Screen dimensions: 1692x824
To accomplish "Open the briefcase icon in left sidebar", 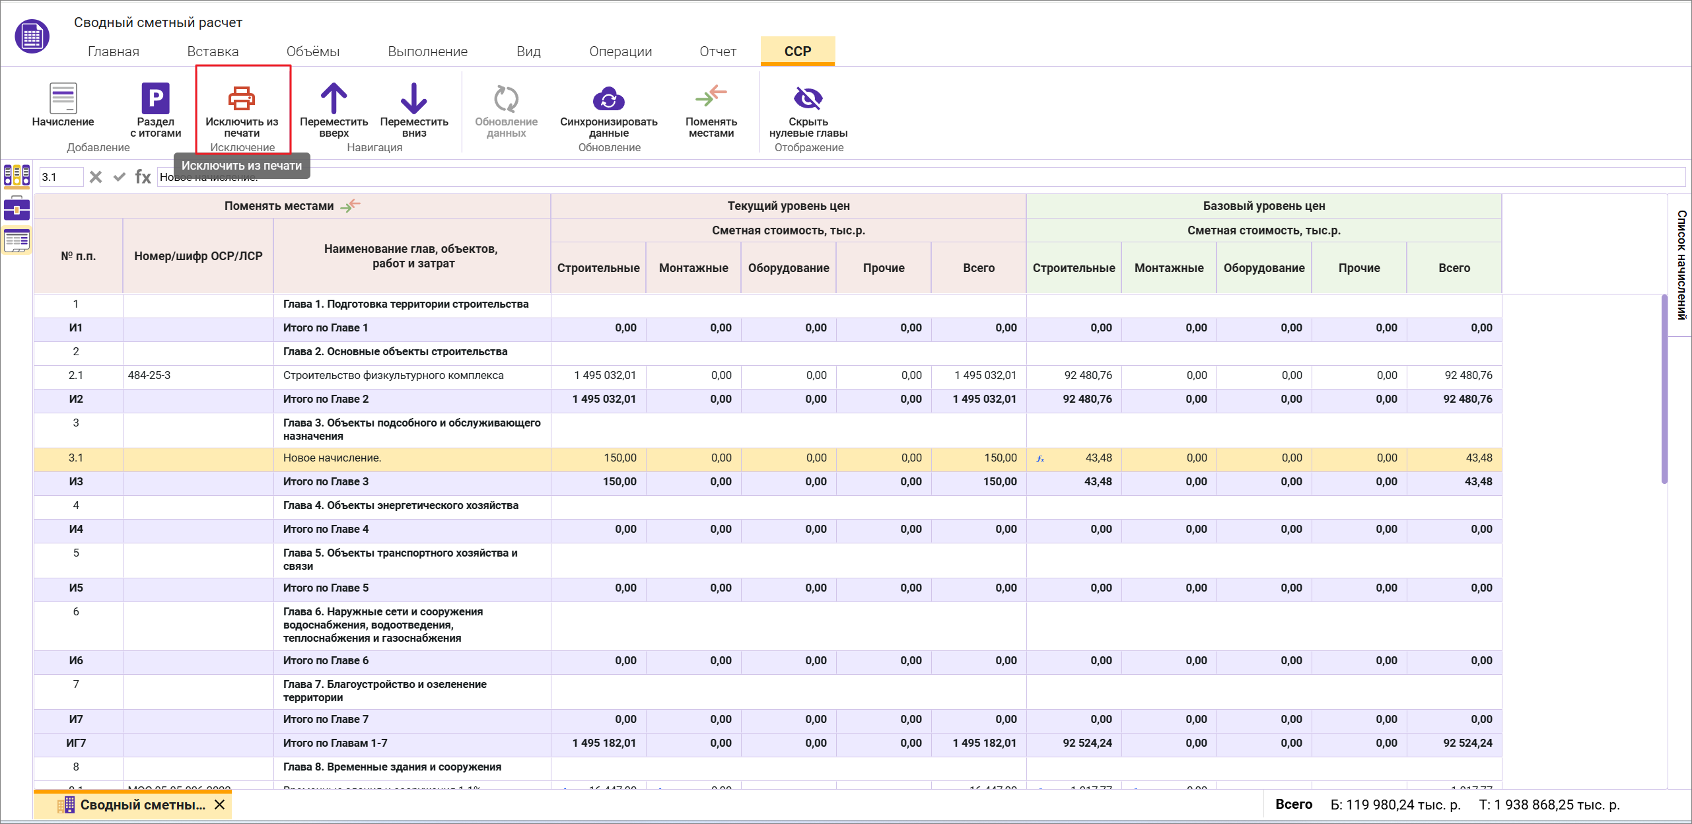I will click(17, 209).
